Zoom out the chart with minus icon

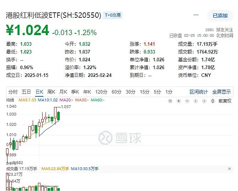point(187,101)
